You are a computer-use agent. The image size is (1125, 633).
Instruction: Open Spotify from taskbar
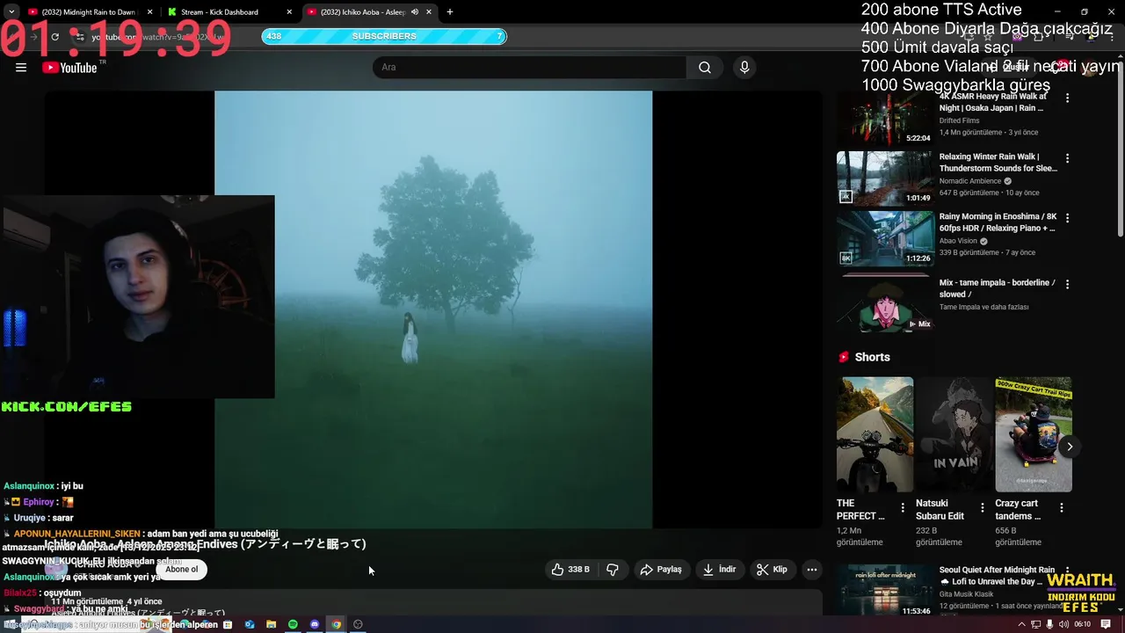[x=293, y=624]
